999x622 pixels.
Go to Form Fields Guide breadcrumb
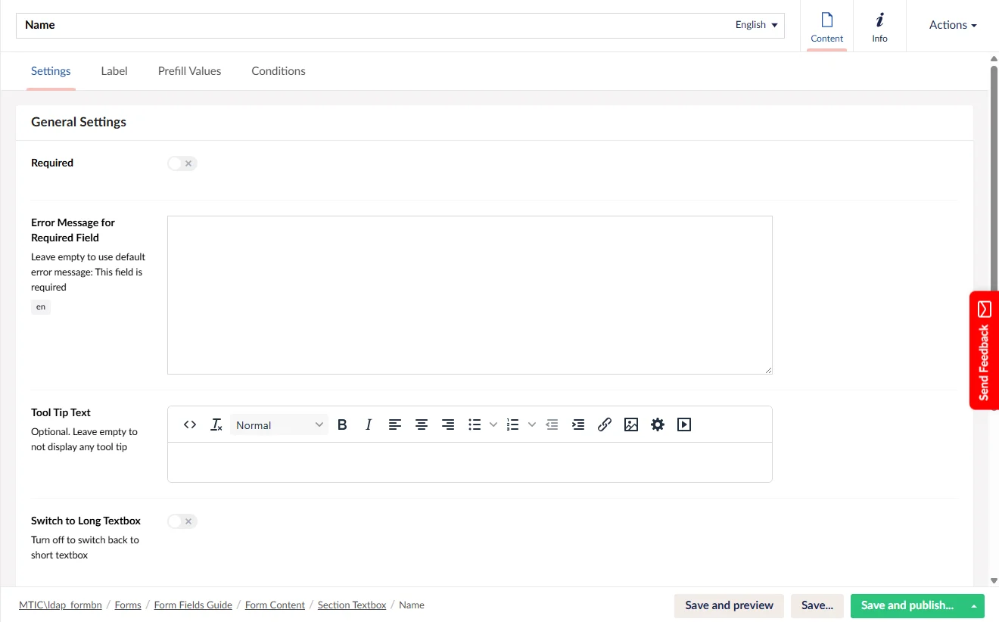(193, 605)
